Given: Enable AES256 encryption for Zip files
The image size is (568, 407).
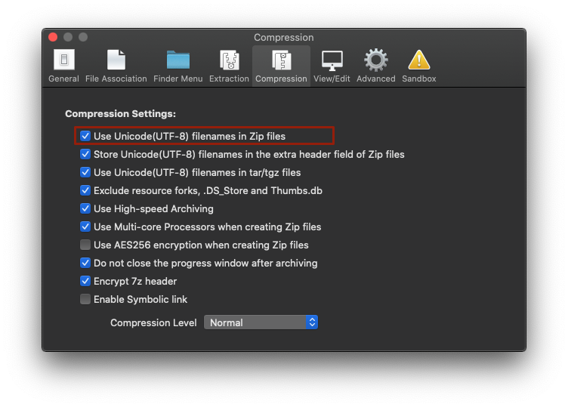Looking at the screenshot, I should coord(85,245).
